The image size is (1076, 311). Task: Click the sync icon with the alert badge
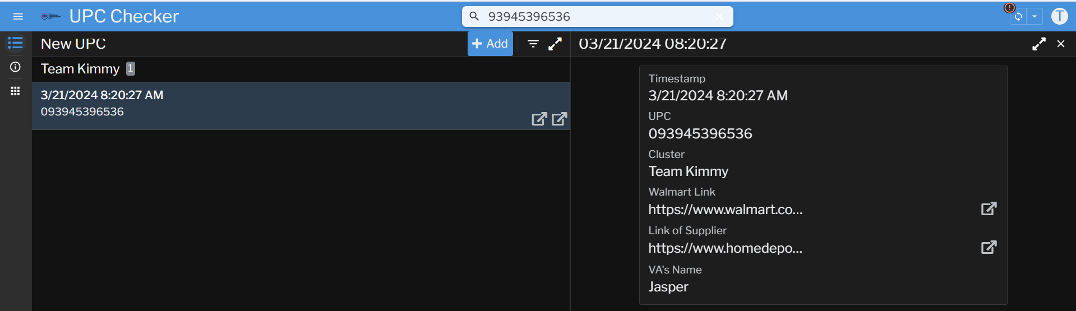(x=1018, y=16)
